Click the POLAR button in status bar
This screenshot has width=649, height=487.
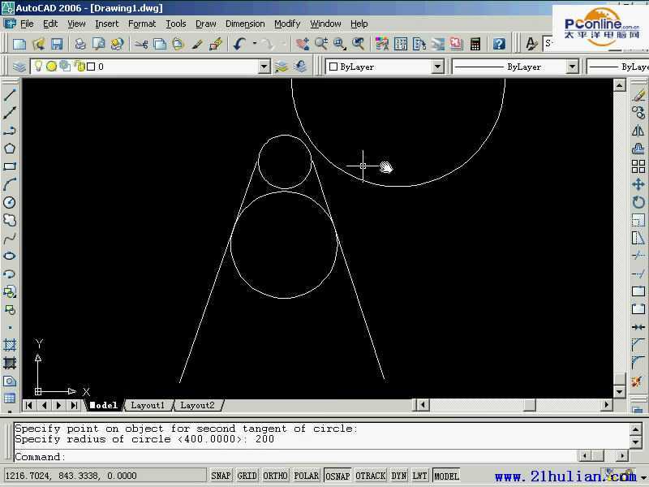pos(306,476)
